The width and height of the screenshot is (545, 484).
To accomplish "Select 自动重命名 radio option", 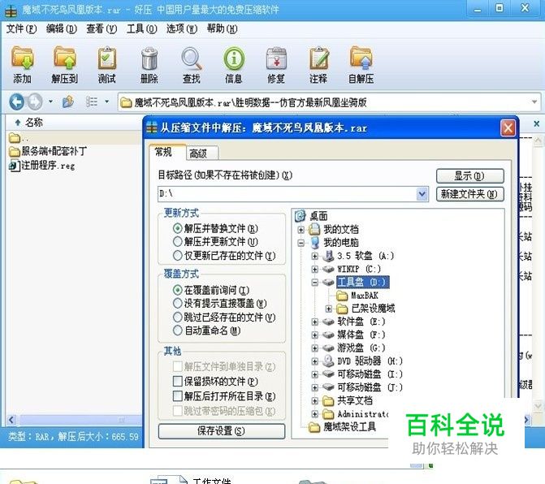I will point(178,330).
